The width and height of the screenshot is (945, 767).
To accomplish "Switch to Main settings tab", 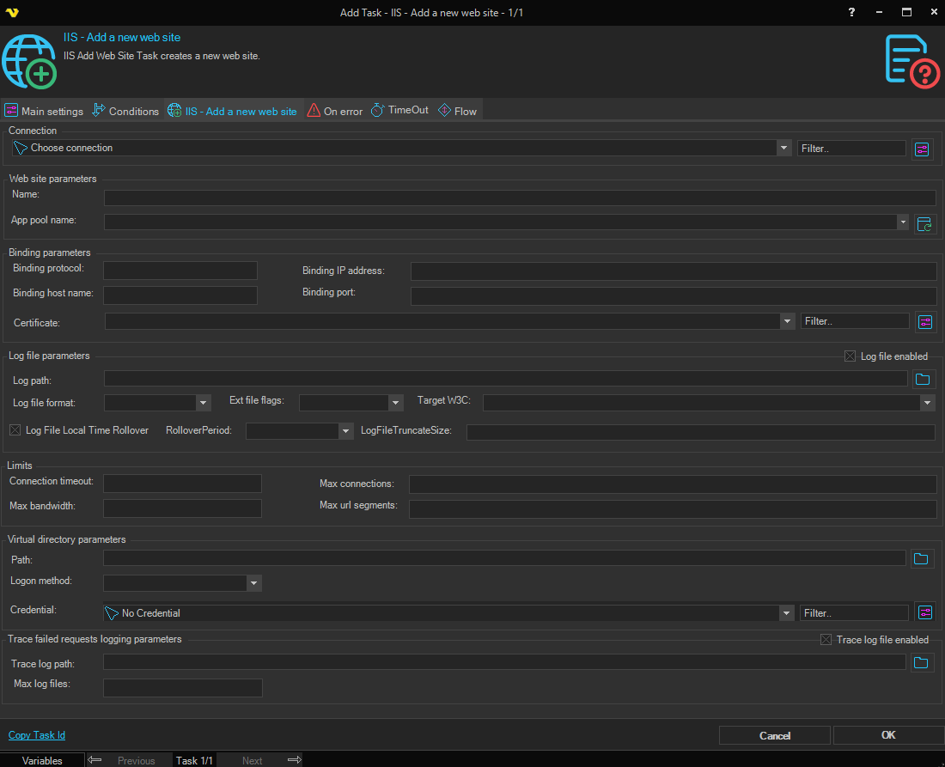I will coord(44,111).
